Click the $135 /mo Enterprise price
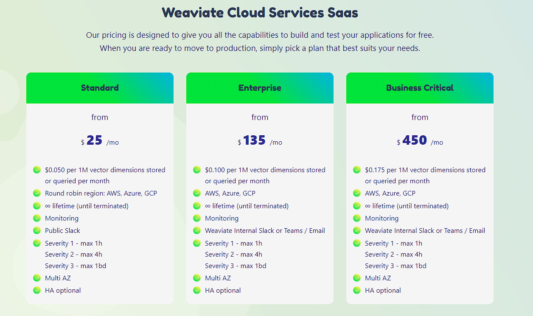The width and height of the screenshot is (533, 316). (x=260, y=140)
